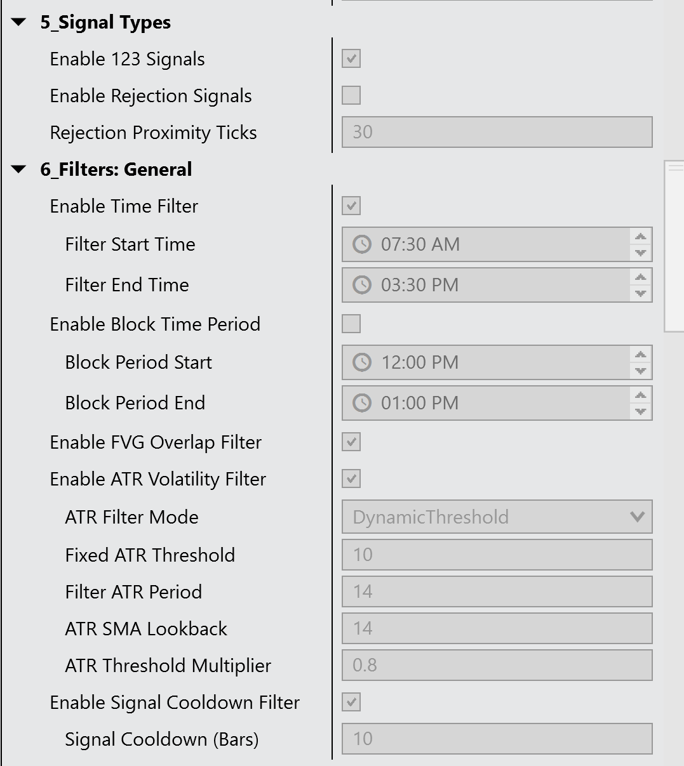Increase Block Period Start with up arrow
The width and height of the screenshot is (684, 766).
[x=640, y=355]
